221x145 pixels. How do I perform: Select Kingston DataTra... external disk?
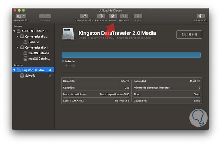(33, 70)
